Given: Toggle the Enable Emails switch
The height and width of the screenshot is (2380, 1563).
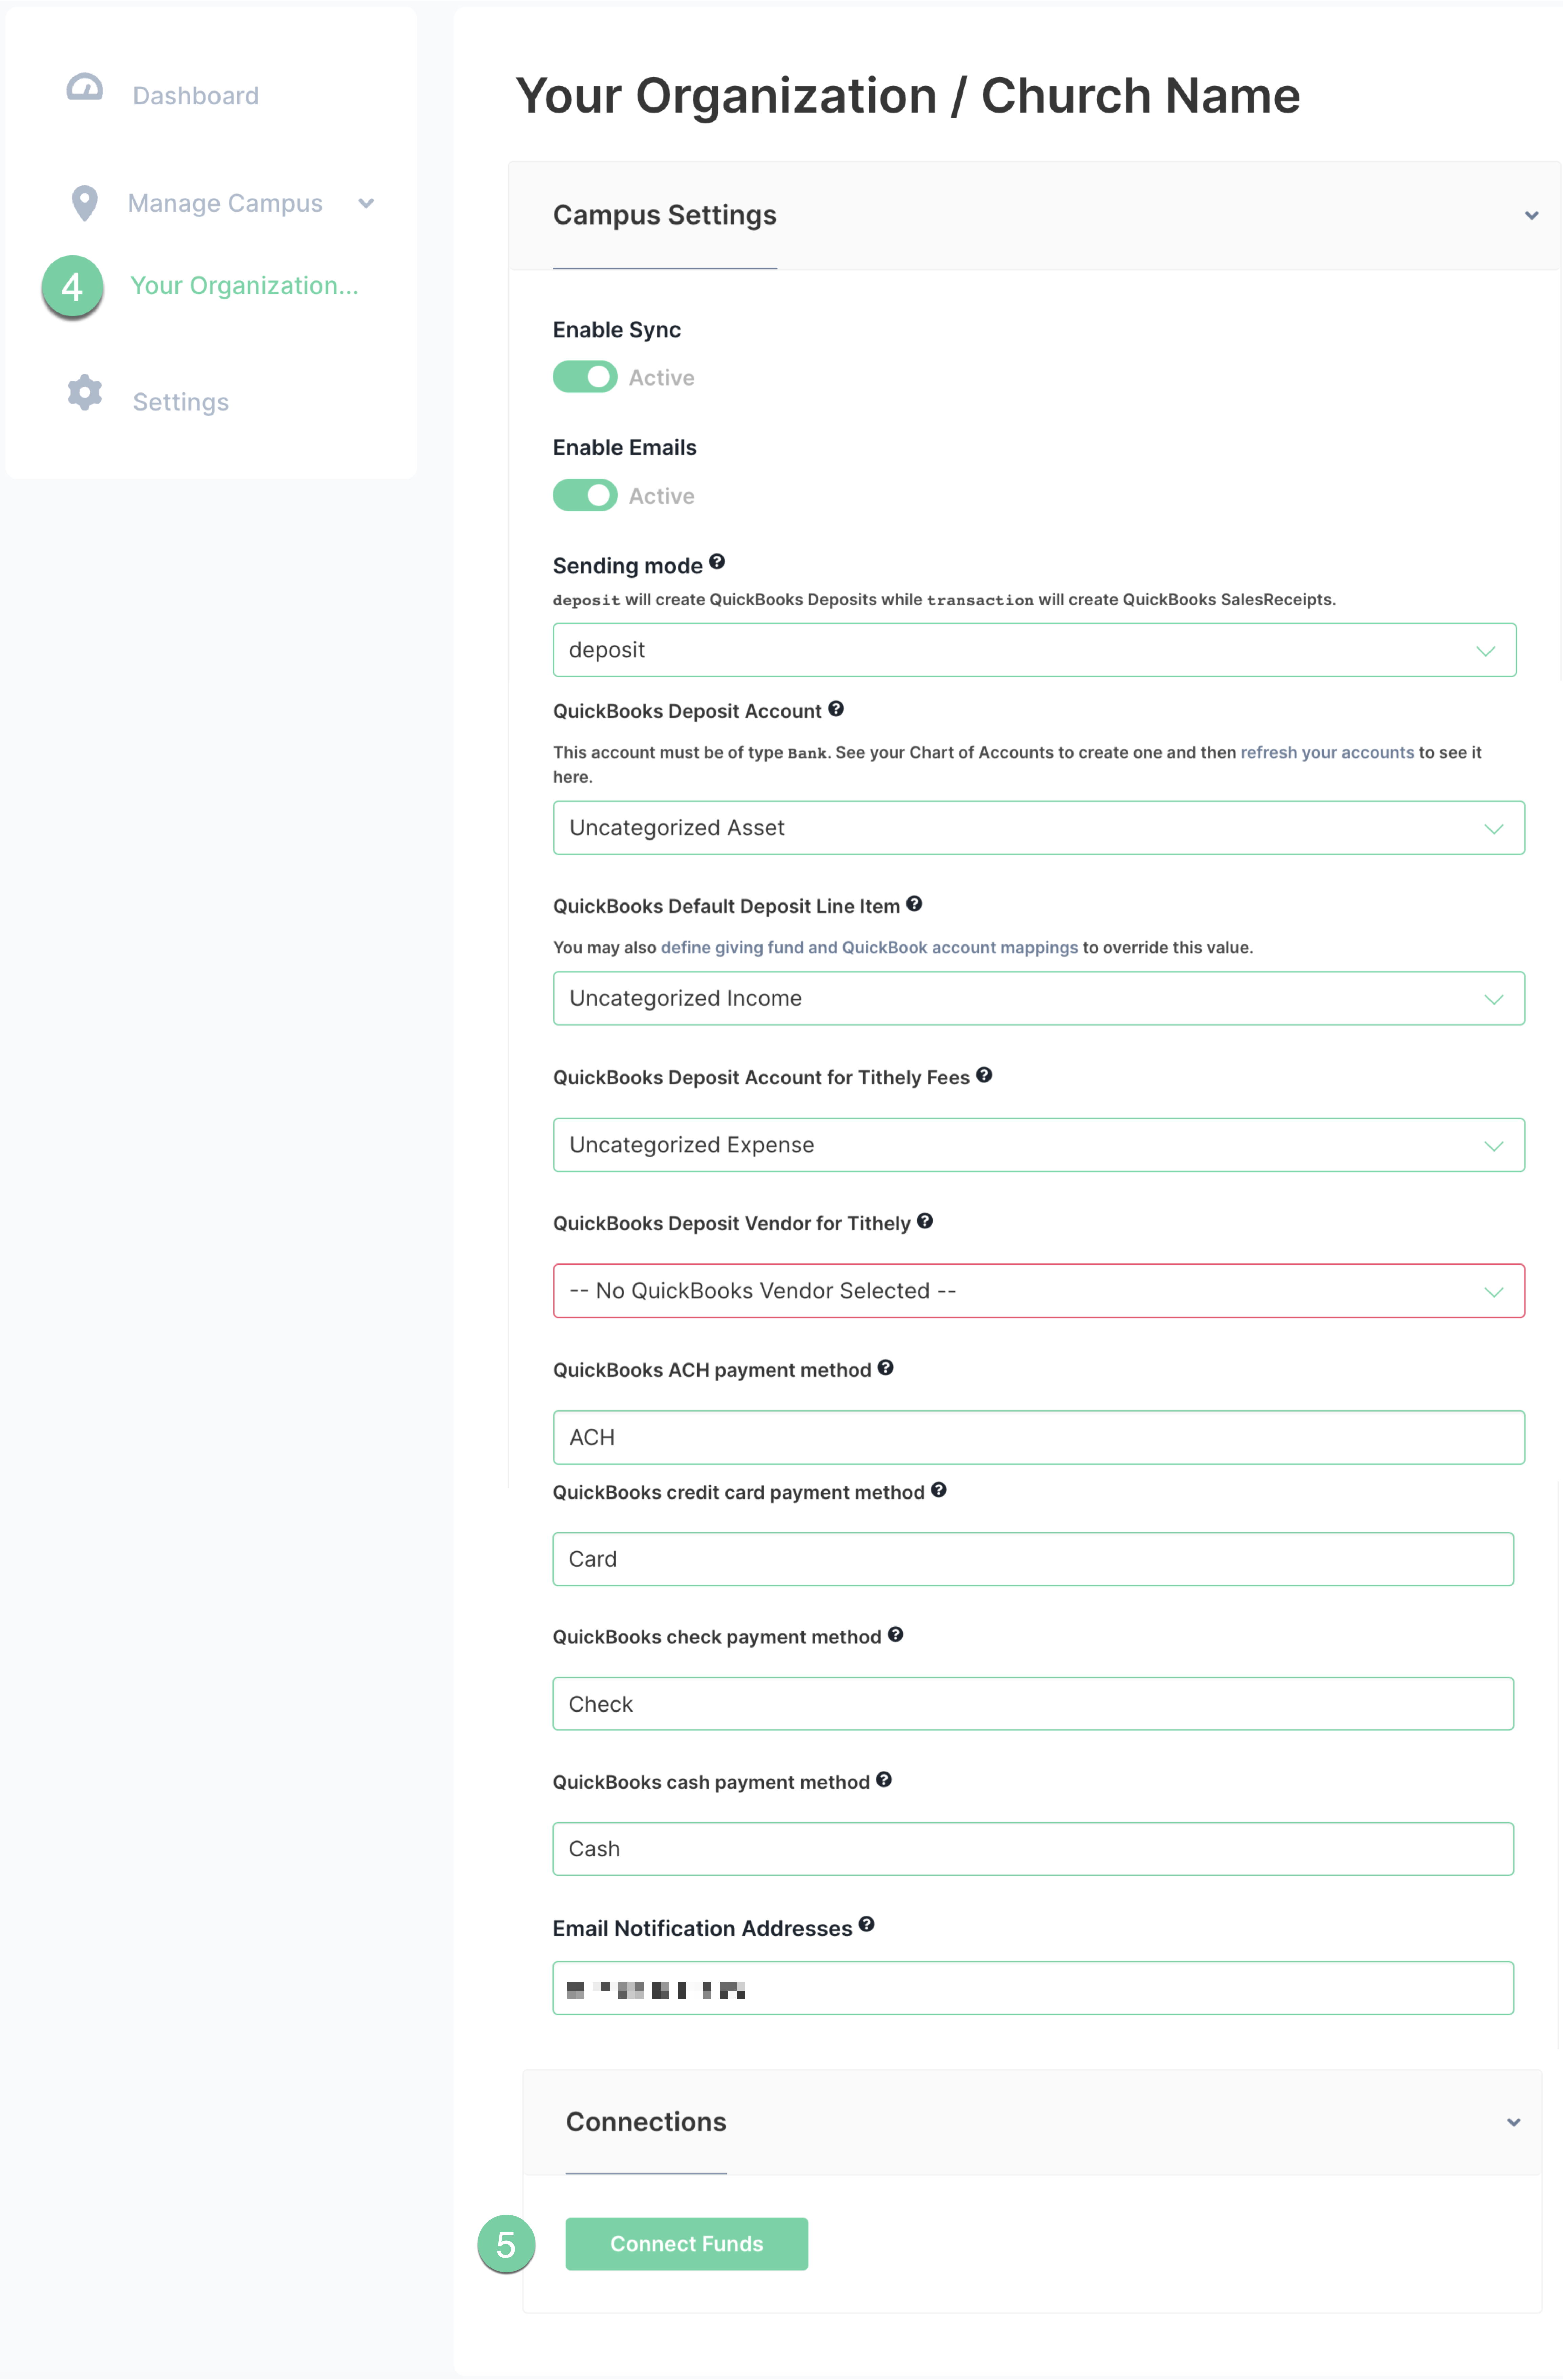Looking at the screenshot, I should 585,495.
